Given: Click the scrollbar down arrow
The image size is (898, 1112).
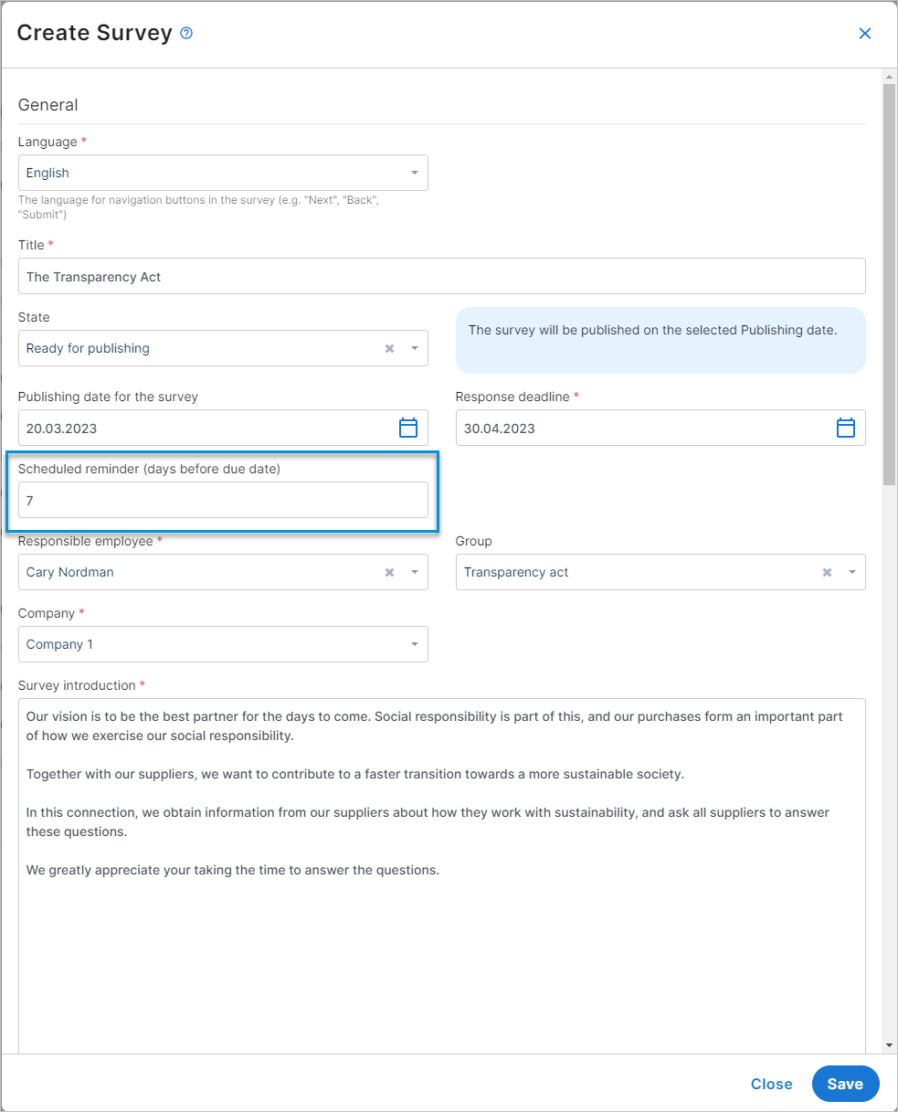Looking at the screenshot, I should coord(889,1044).
